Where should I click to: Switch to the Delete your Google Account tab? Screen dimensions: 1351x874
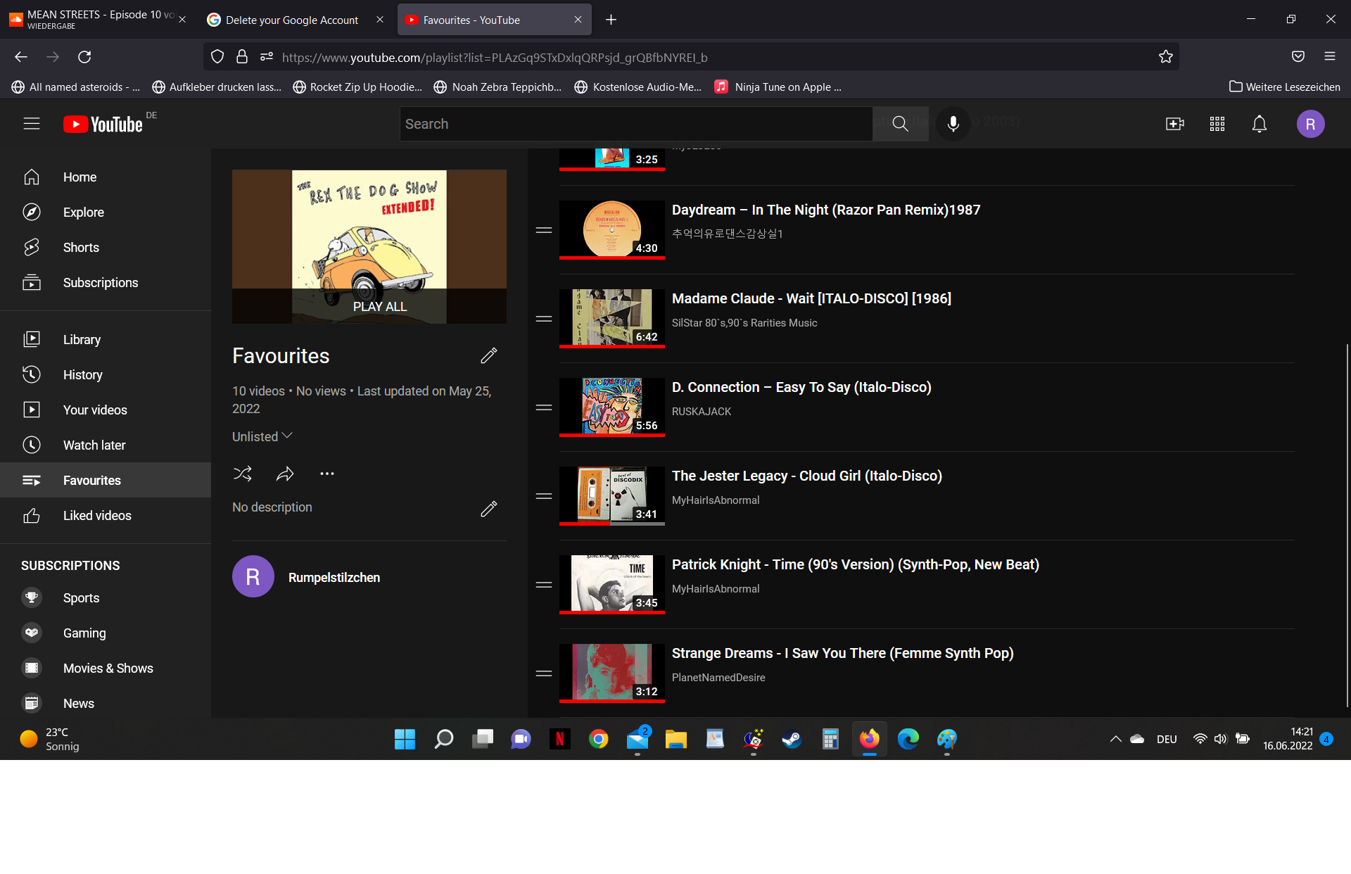coord(292,20)
